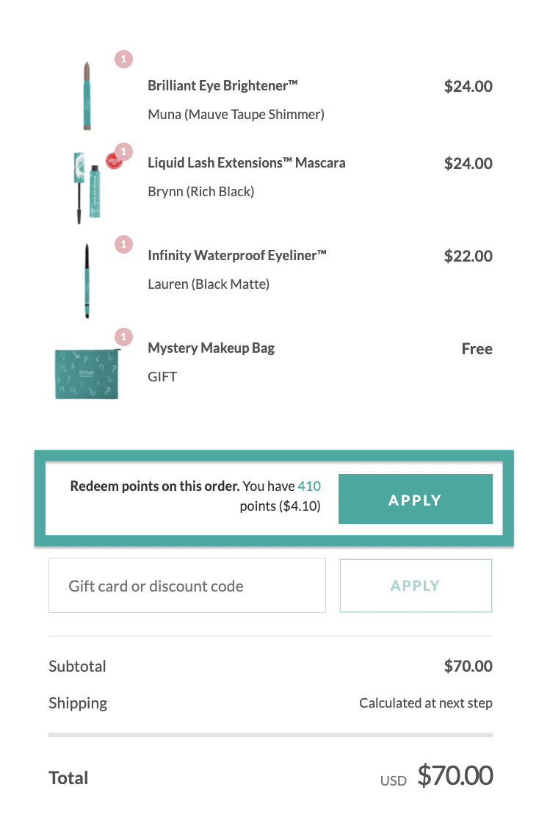Select the Mystery Makeup Bag title
Viewport: 539px width, 826px height.
tap(211, 348)
